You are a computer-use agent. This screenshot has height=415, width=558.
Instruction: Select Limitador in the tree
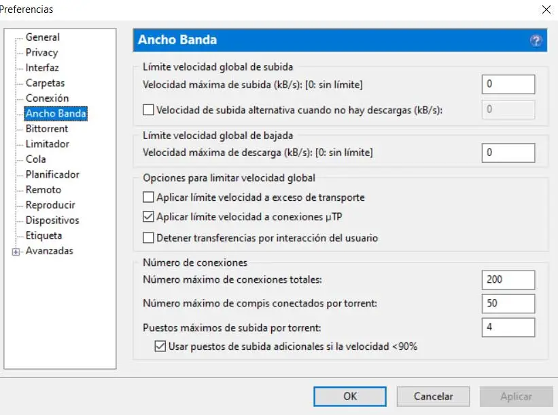pyautogui.click(x=48, y=144)
